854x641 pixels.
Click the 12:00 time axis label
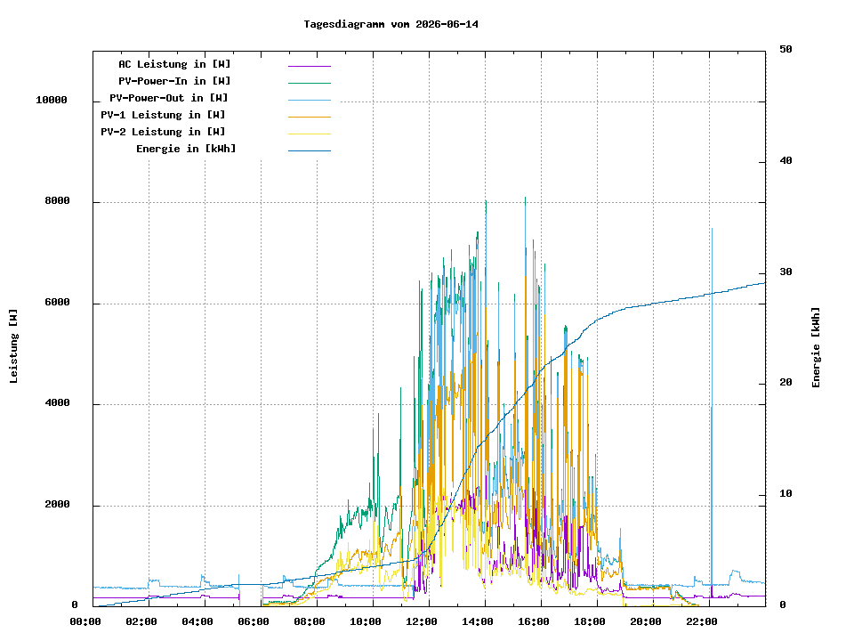pos(422,622)
